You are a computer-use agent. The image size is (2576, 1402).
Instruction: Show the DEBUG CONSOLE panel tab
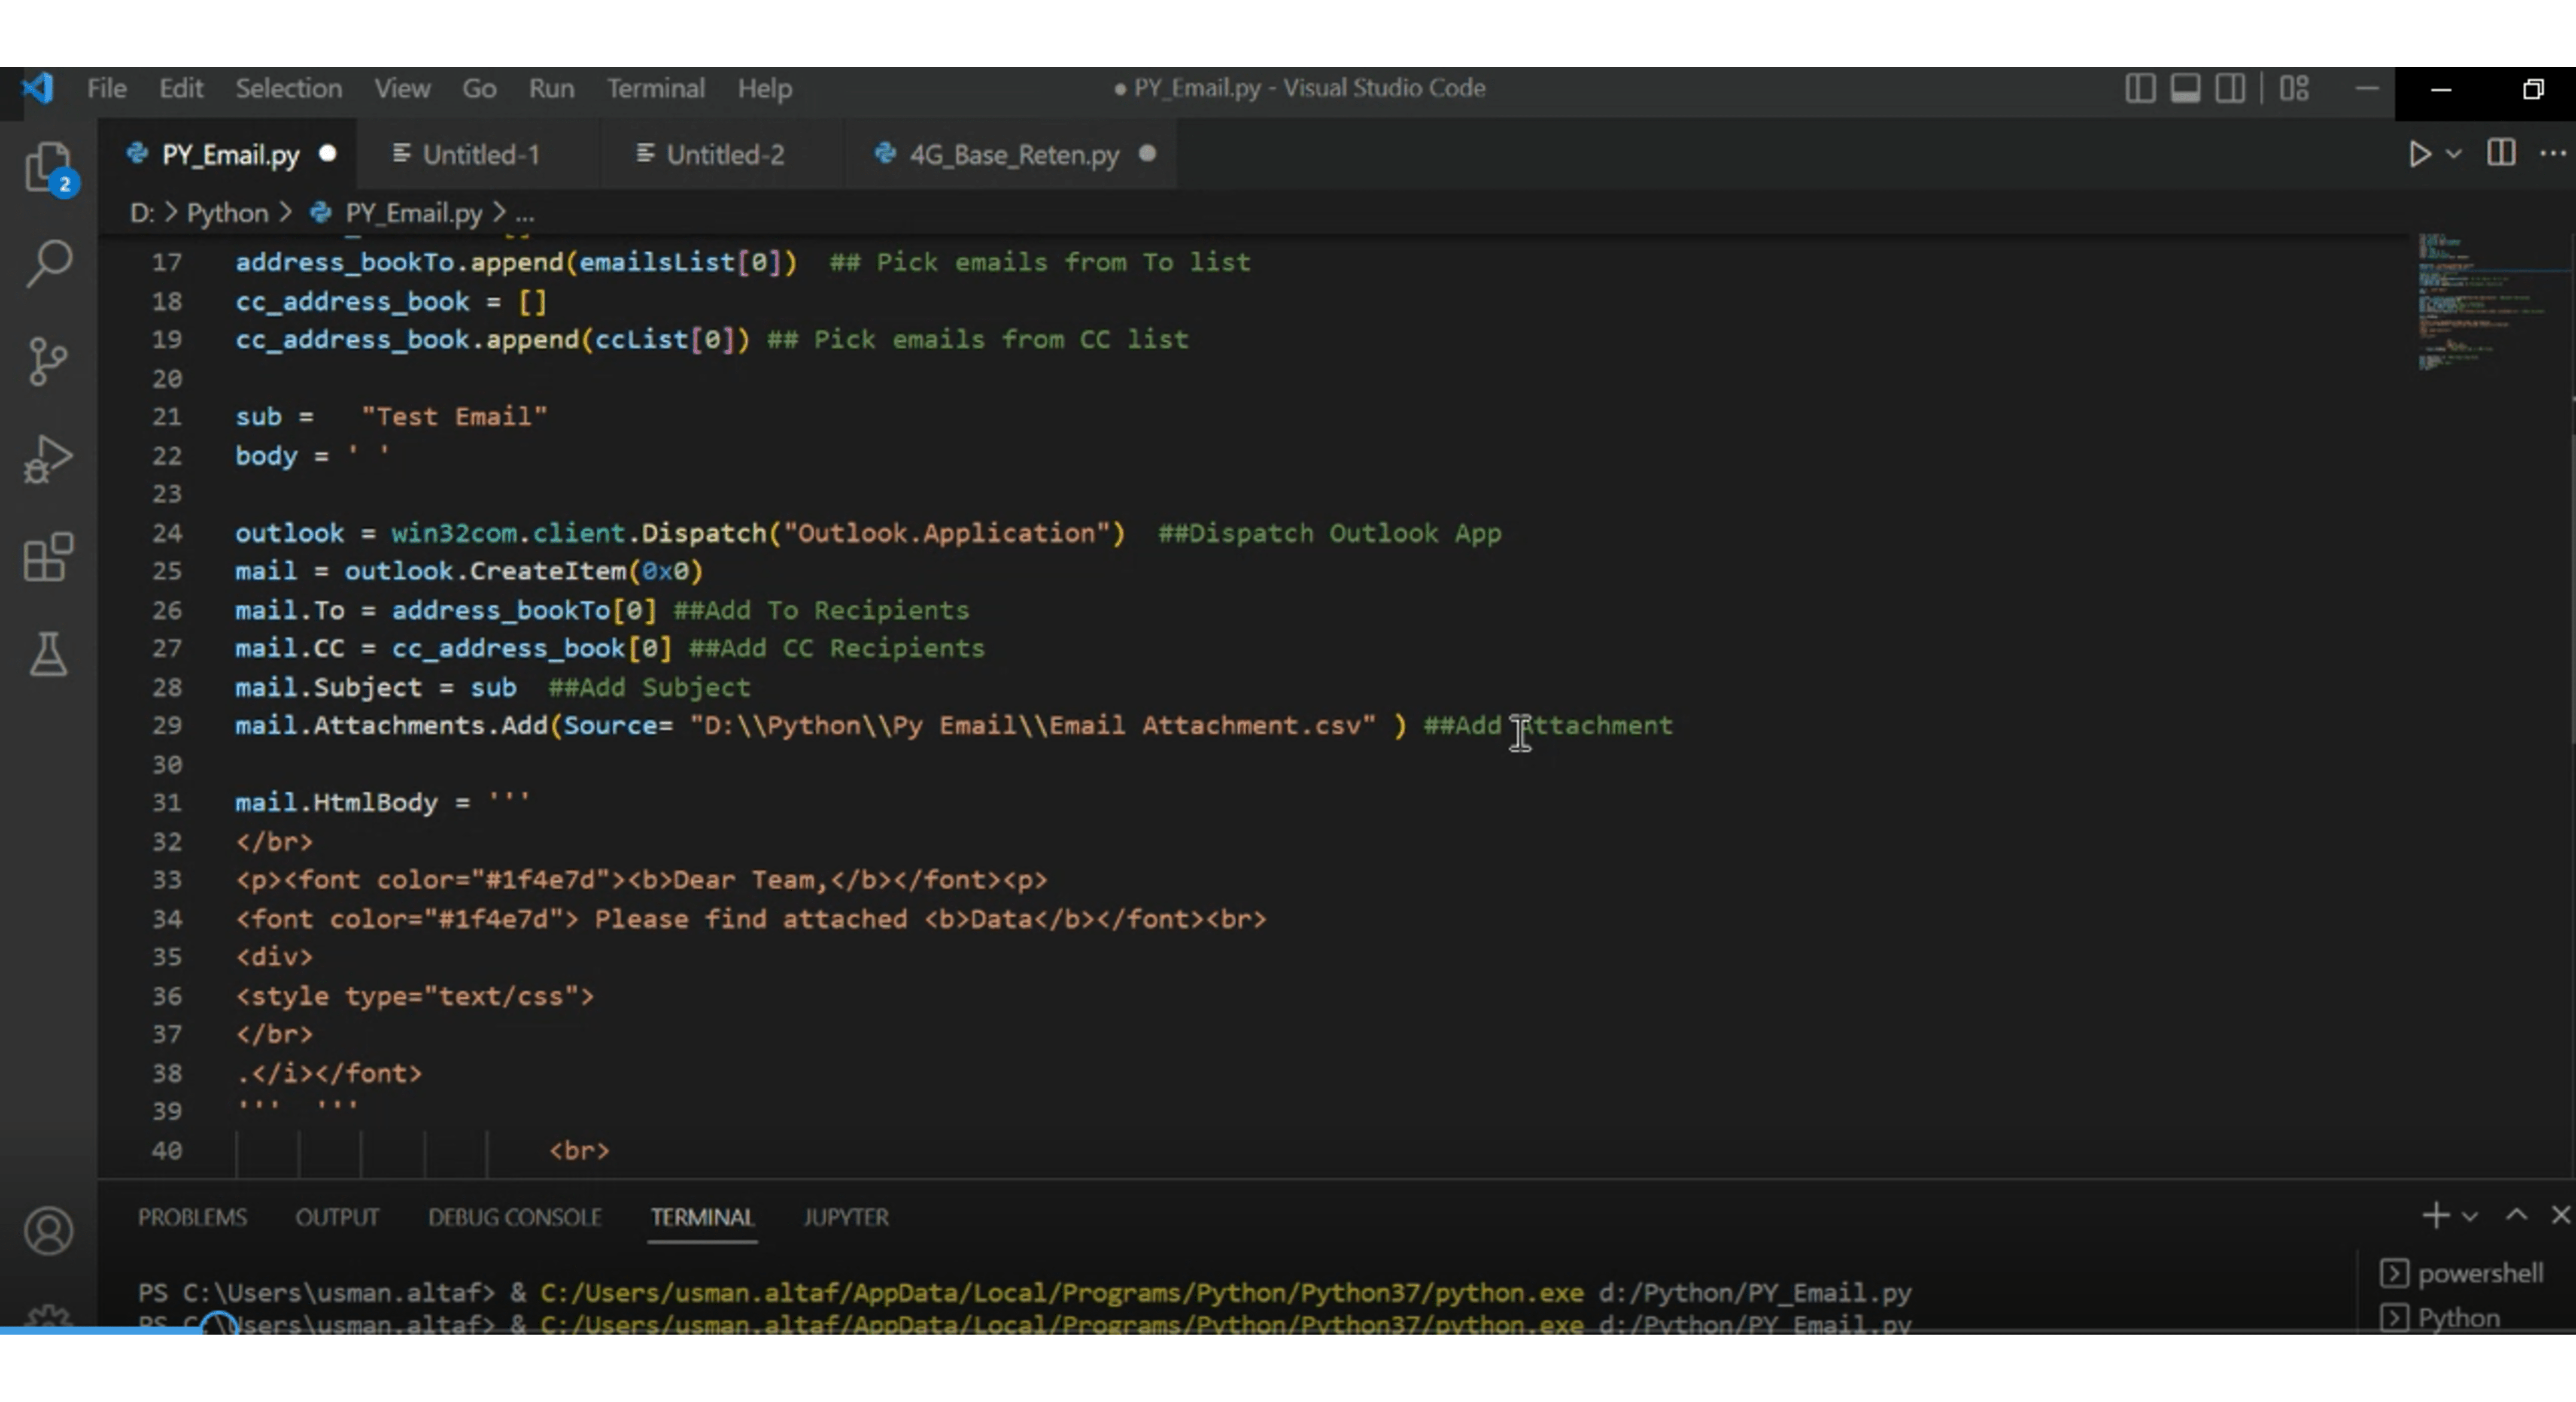515,1217
